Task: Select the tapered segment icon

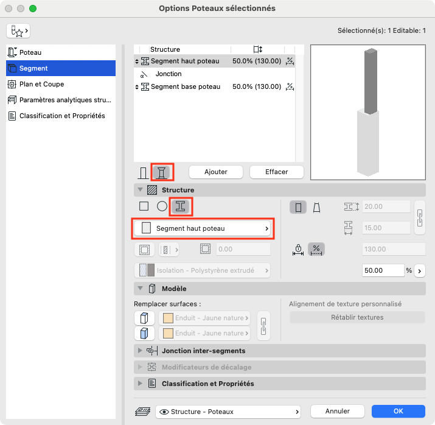Action: (316, 208)
